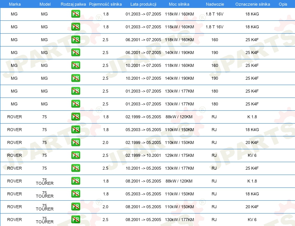Click fuel icon in 75 Tourer 2.5 KV 6 row
The height and width of the screenshot is (226, 295).
coord(75,220)
